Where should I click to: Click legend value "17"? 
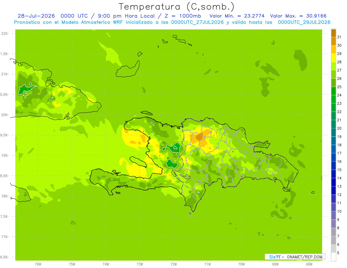coord(339,153)
